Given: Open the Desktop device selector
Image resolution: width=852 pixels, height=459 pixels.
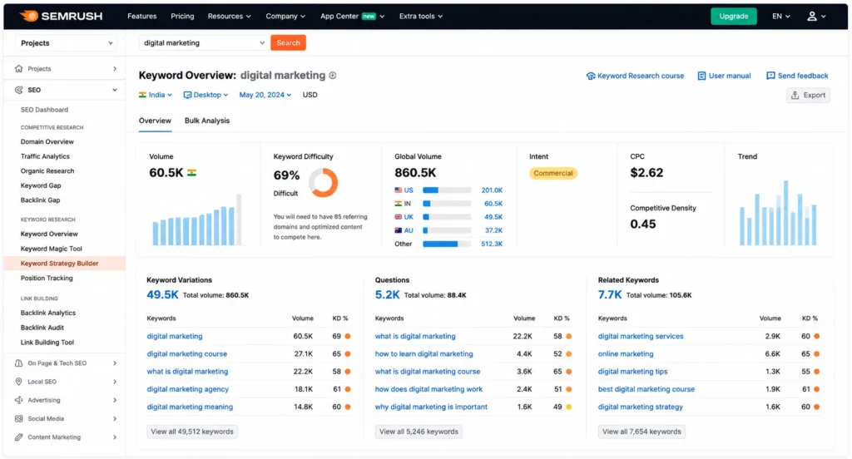Looking at the screenshot, I should (206, 95).
